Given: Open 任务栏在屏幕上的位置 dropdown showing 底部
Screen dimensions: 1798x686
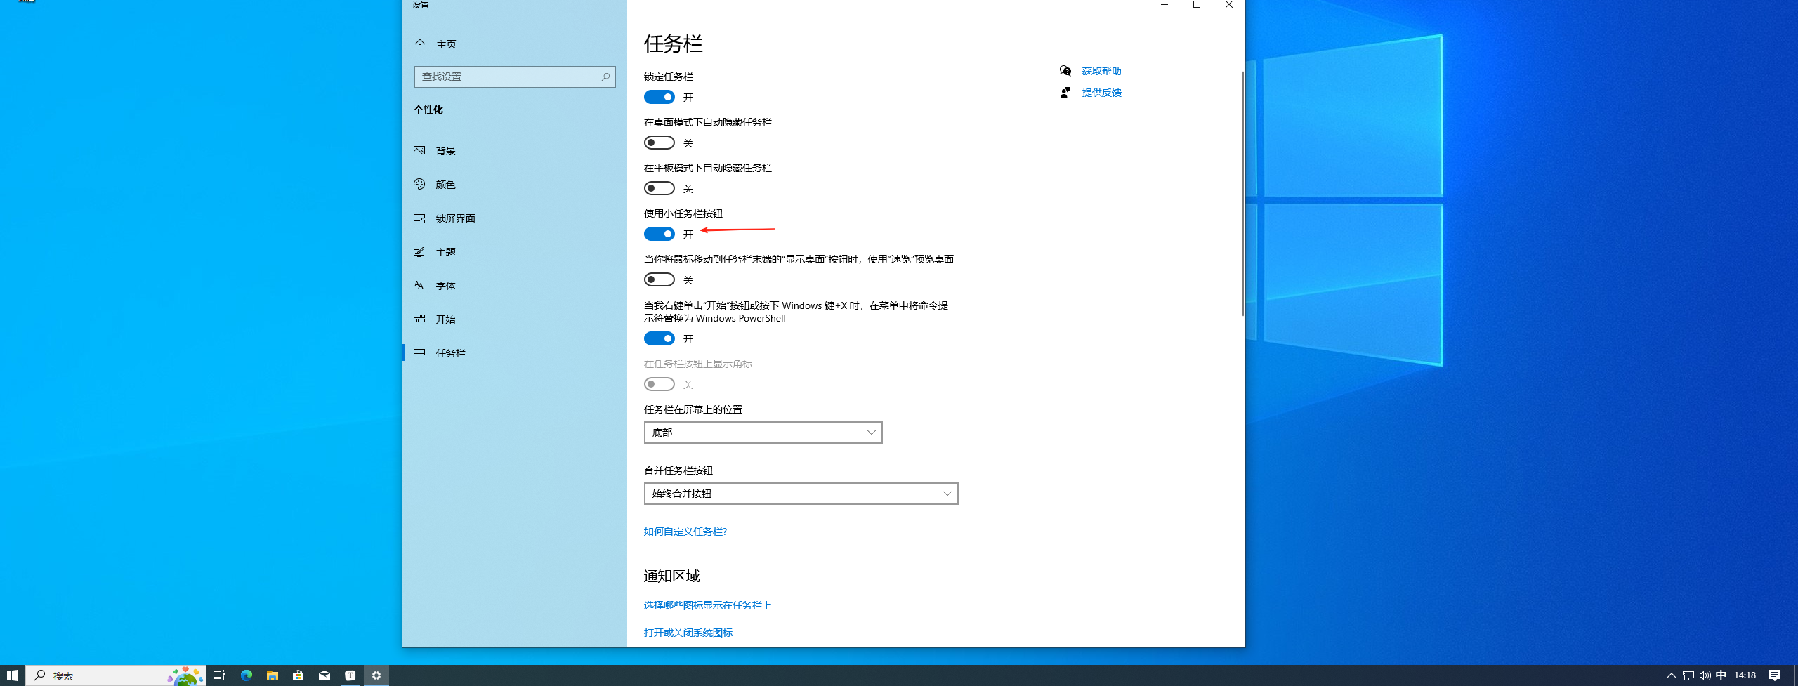Looking at the screenshot, I should point(763,433).
